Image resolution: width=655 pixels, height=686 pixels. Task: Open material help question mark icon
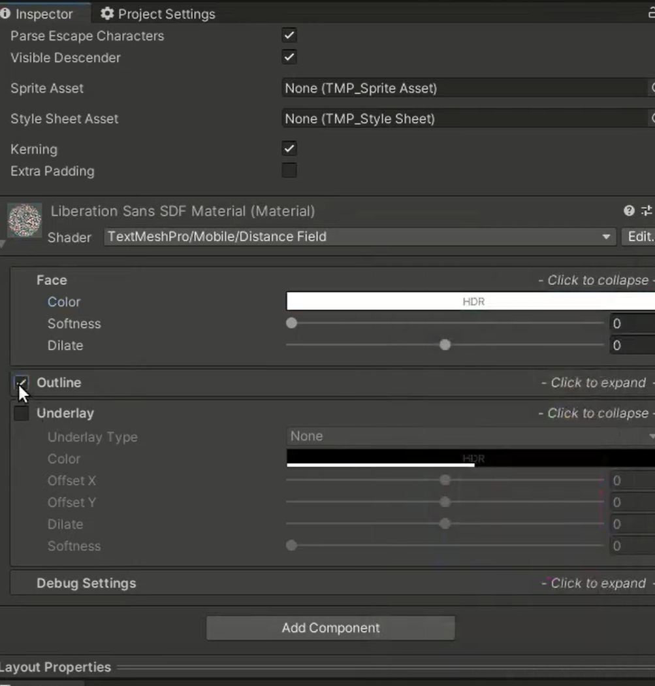[629, 211]
